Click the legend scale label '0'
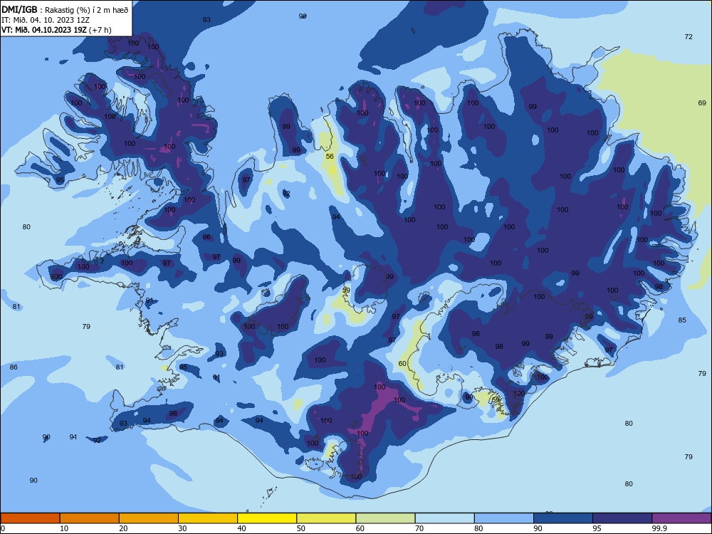 coord(3,528)
